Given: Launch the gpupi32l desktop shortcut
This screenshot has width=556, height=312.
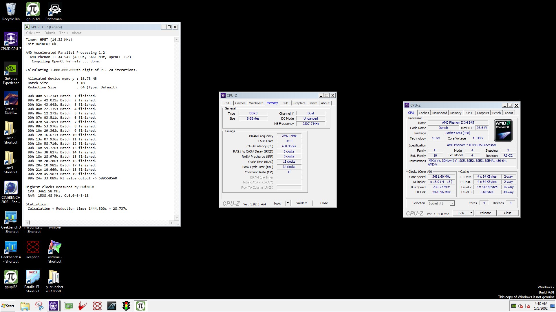Looking at the screenshot, I should (33, 12).
